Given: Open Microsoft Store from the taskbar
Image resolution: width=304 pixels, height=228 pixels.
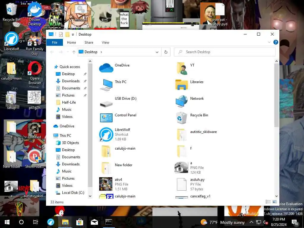Looking at the screenshot, I should pos(80,222).
